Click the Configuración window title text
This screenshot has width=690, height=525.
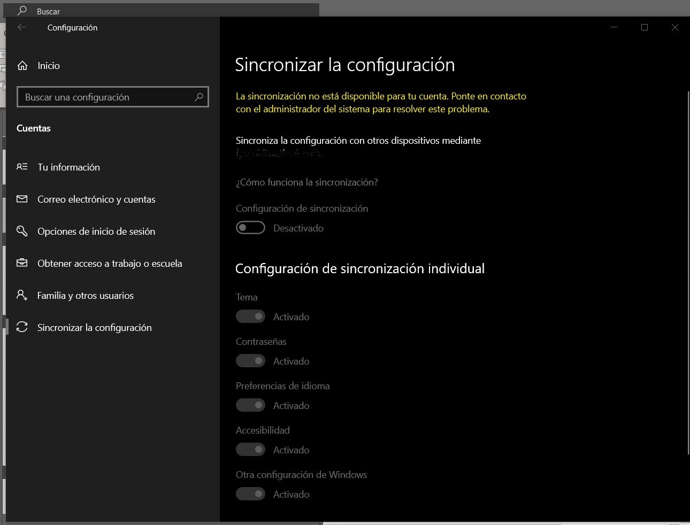[x=72, y=28]
